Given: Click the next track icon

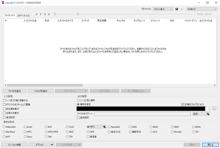Looking at the screenshot, I should (49, 14).
